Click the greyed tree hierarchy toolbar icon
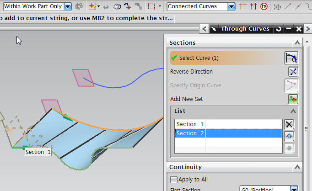This screenshot has height=191, width=312. (138, 6)
